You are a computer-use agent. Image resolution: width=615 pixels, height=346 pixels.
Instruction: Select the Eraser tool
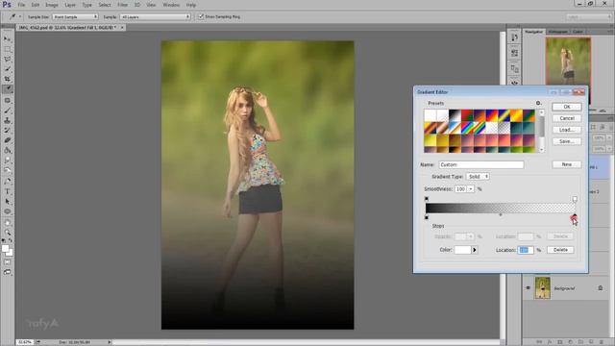[7, 140]
